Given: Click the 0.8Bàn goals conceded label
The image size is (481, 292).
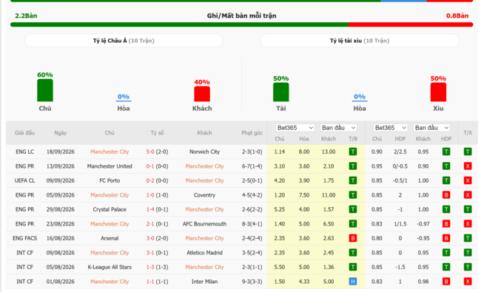Looking at the screenshot, I should (457, 16).
